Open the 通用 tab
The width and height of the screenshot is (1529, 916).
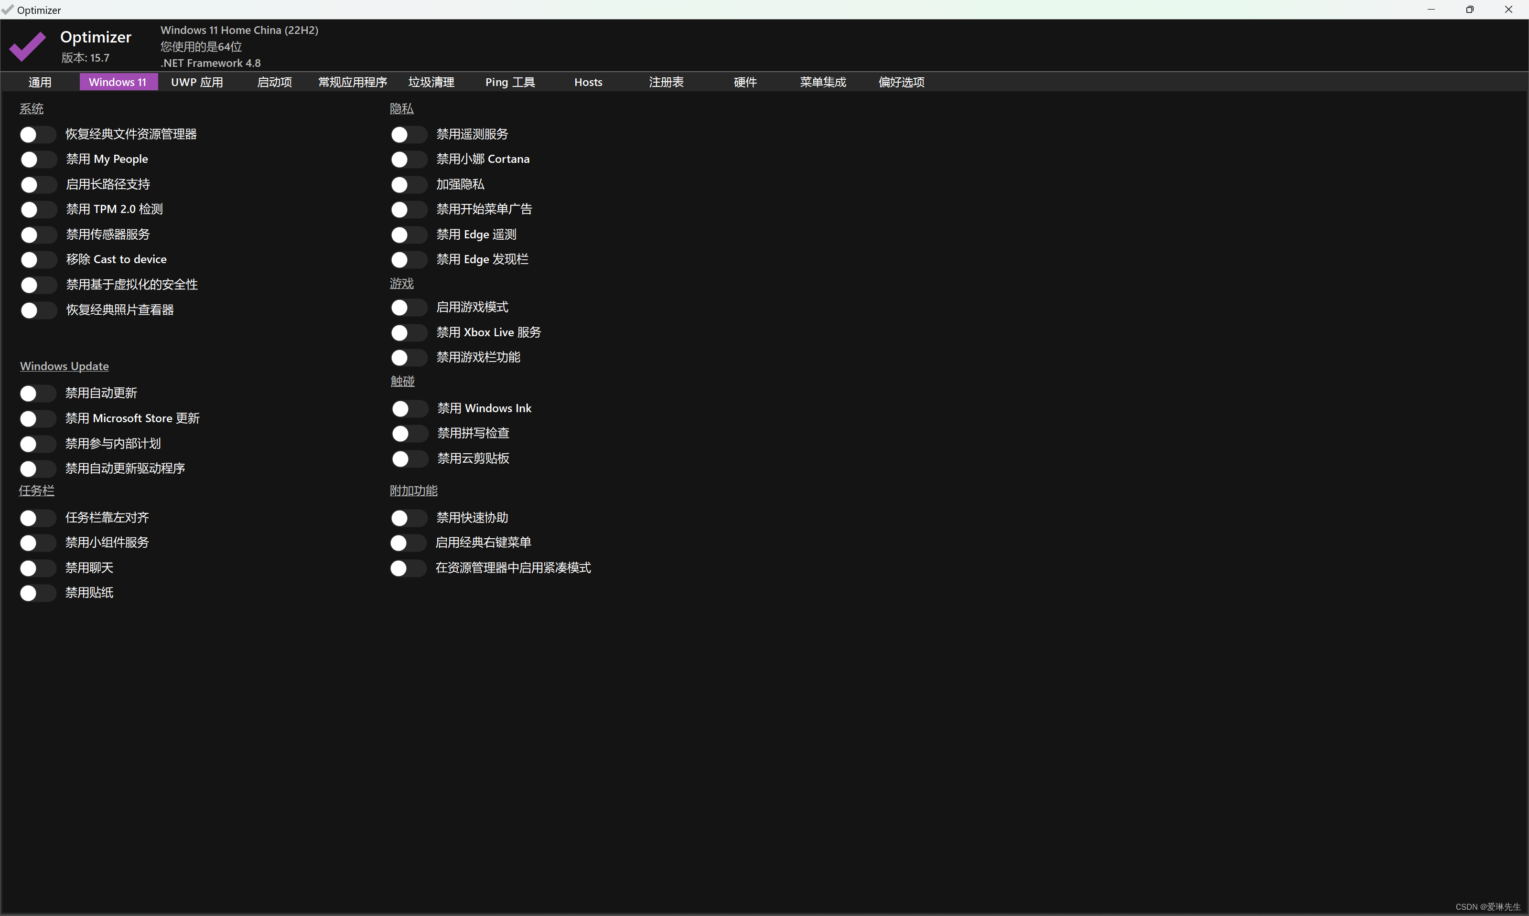click(x=40, y=82)
